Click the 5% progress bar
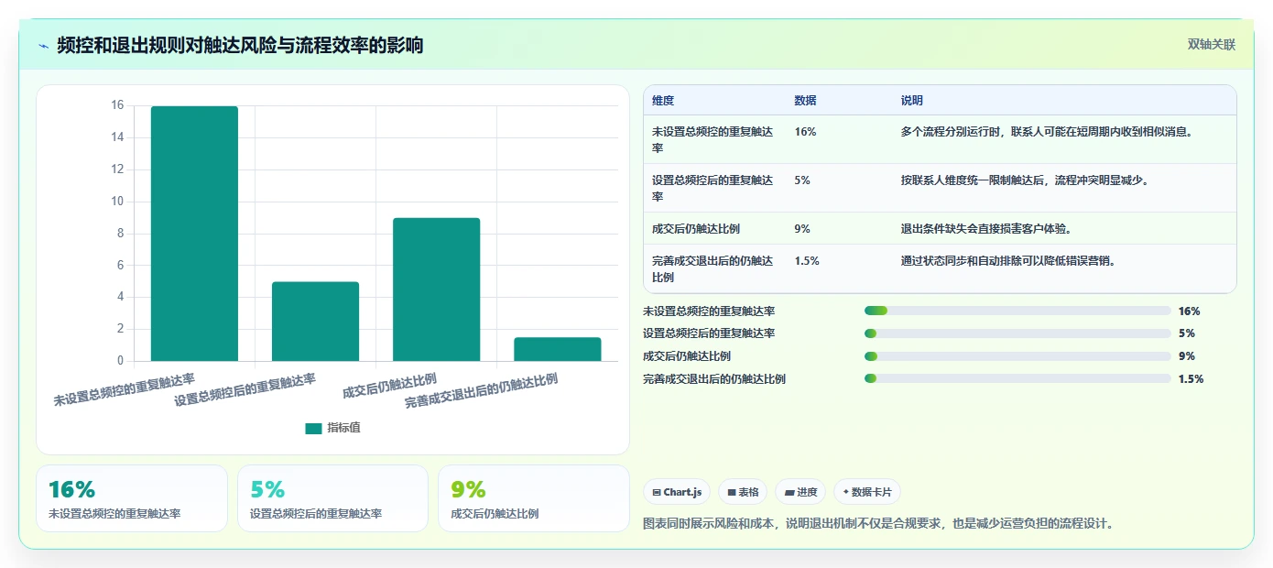The image size is (1273, 568). (x=1017, y=333)
